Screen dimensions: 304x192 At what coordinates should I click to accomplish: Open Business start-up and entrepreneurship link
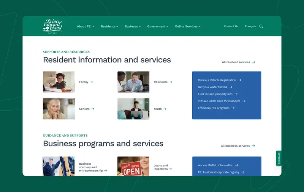click(91, 167)
